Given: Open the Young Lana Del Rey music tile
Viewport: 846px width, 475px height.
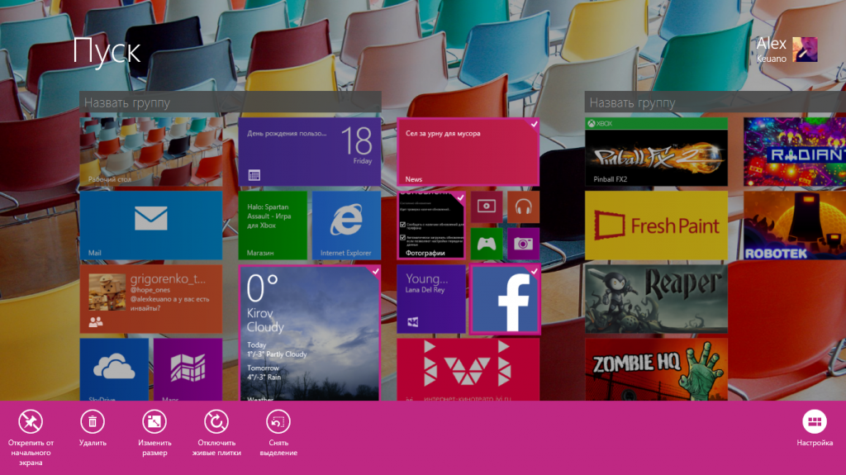Looking at the screenshot, I should [x=431, y=299].
